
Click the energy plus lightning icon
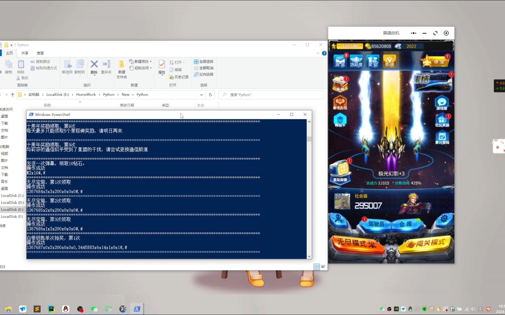(x=333, y=46)
